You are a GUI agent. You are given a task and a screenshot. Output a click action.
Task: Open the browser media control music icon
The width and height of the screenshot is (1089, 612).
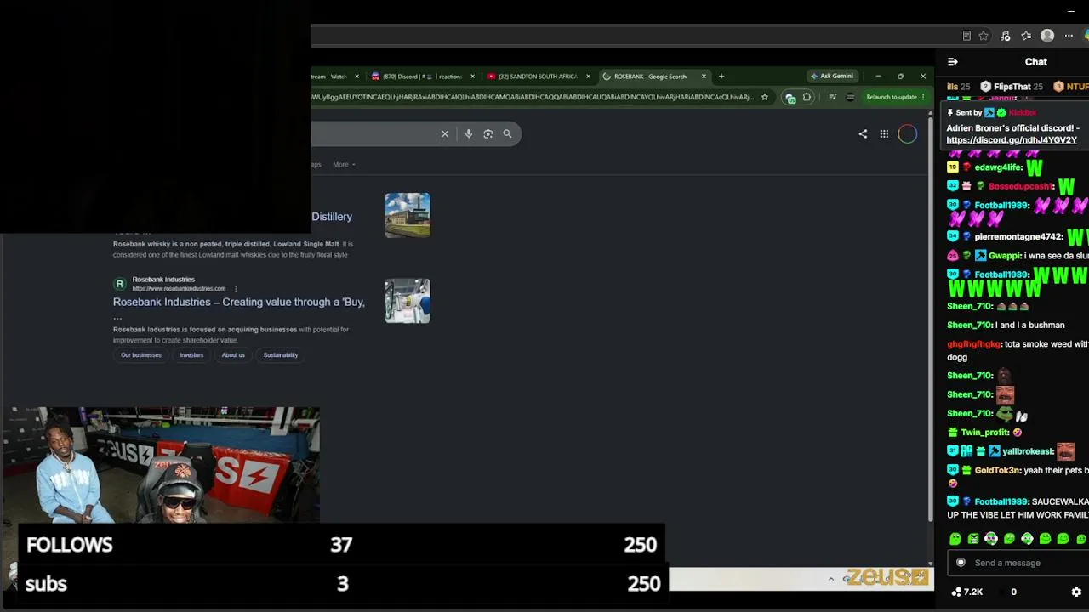click(x=1005, y=36)
